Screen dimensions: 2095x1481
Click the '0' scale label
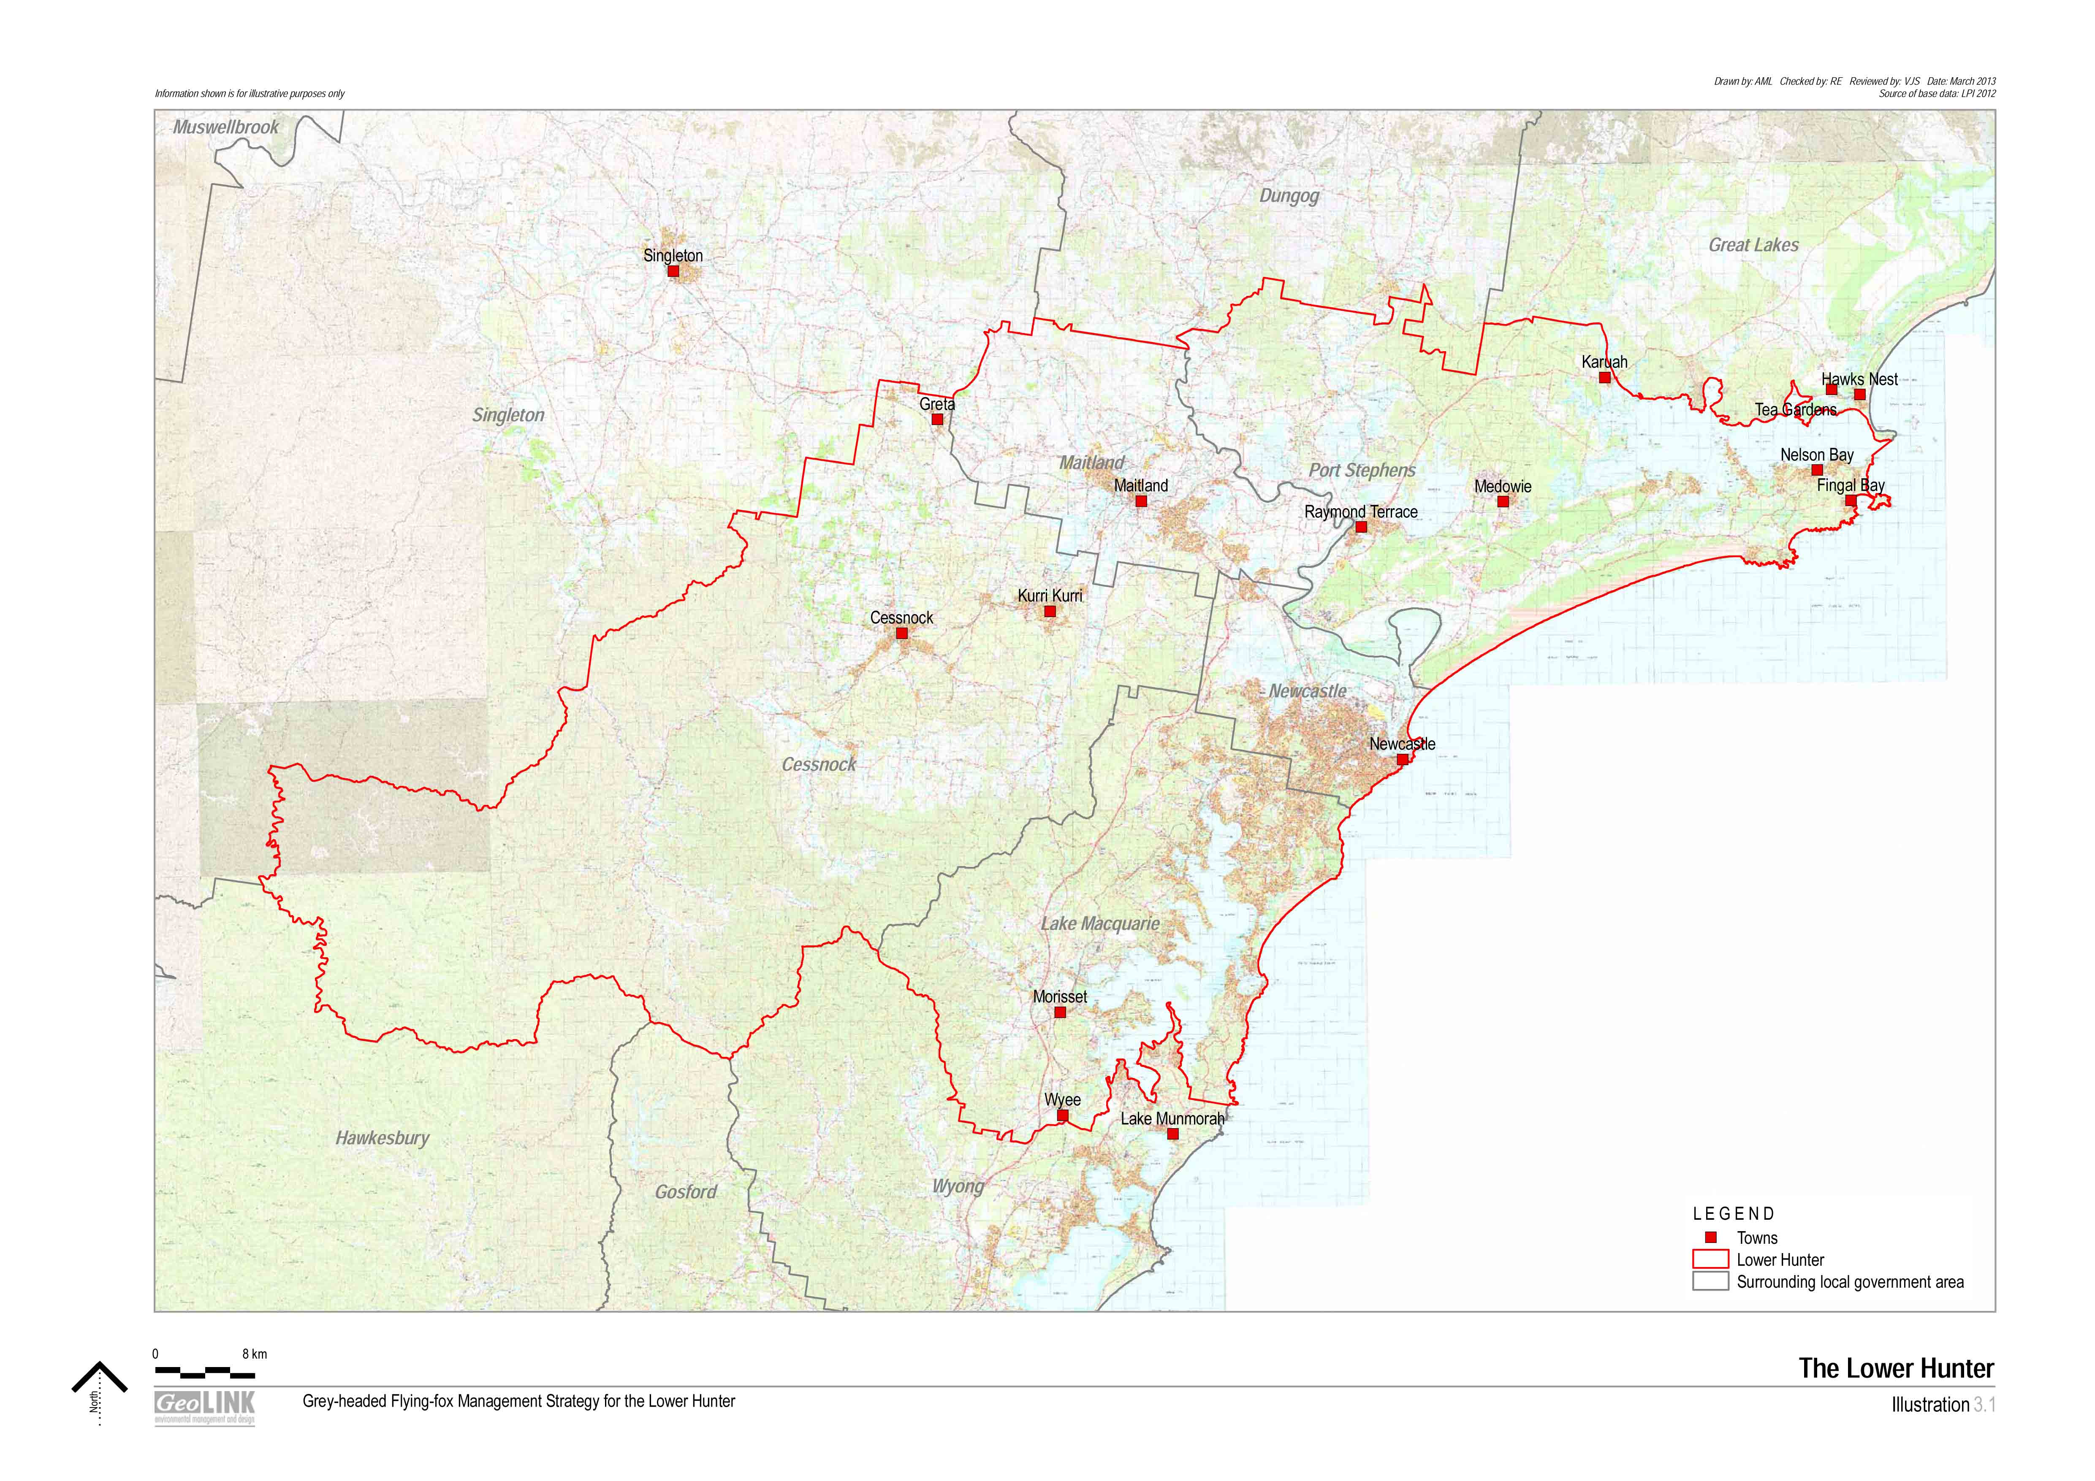(155, 1354)
